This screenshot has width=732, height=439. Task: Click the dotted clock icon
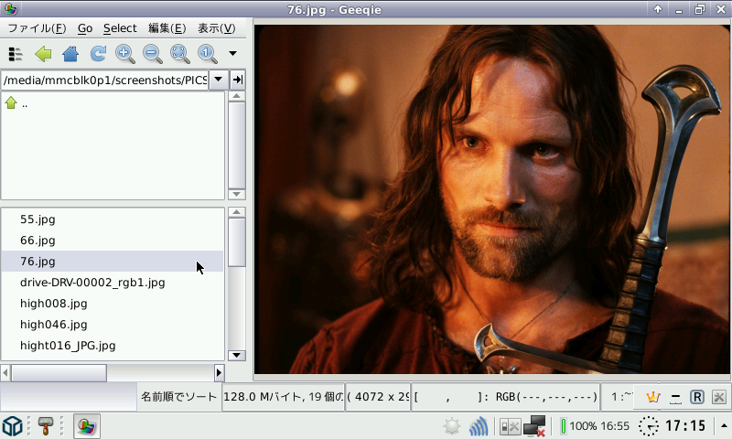(x=649, y=426)
